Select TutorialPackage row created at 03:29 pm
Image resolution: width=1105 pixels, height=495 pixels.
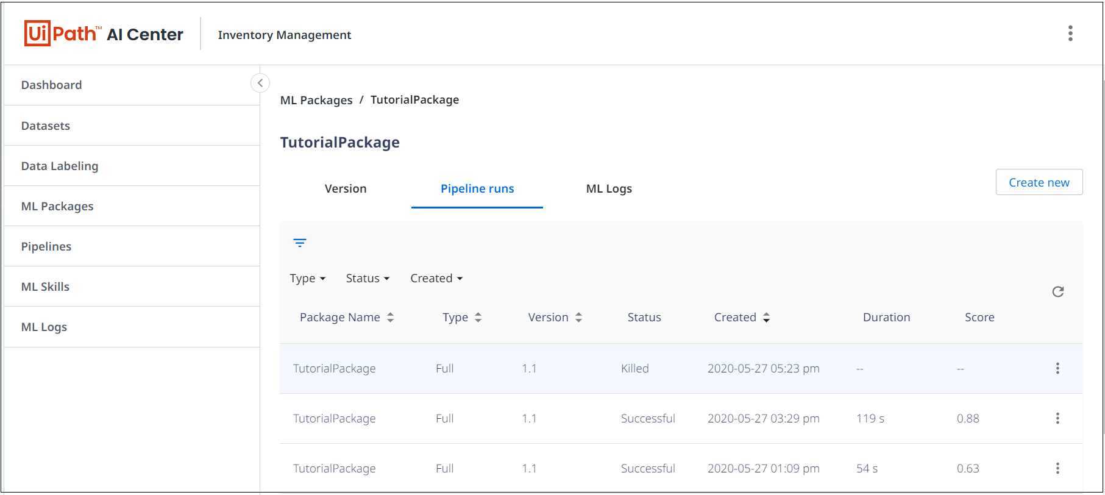click(x=681, y=418)
